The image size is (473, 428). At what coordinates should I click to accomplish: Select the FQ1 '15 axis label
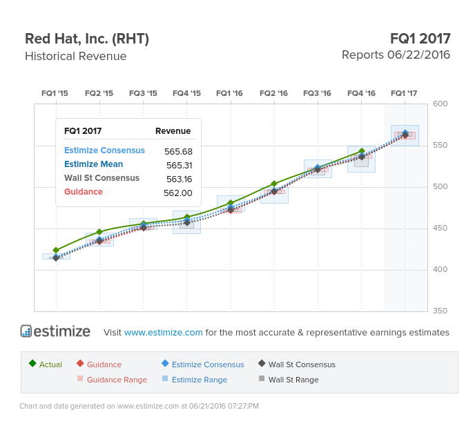[55, 93]
